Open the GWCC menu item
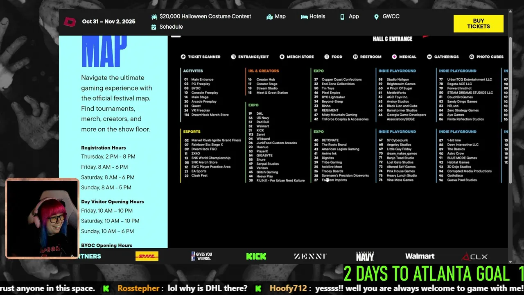 tap(391, 17)
